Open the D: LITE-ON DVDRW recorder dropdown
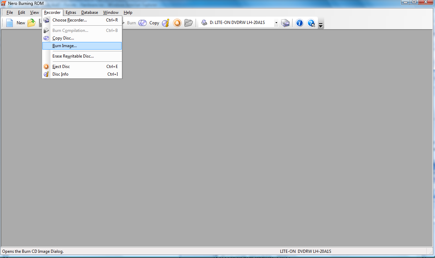 point(276,23)
